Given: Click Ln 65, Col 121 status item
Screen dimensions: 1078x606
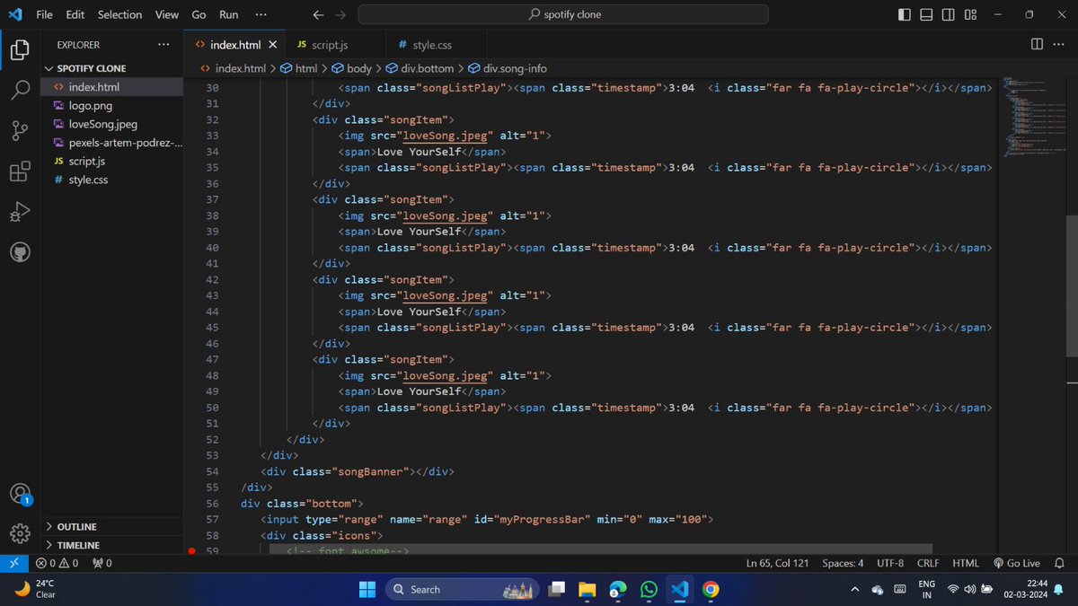Looking at the screenshot, I should tap(777, 563).
